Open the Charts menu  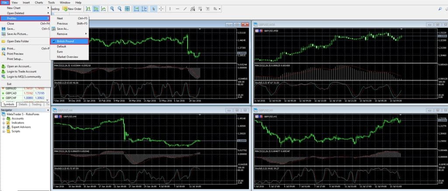39,2
